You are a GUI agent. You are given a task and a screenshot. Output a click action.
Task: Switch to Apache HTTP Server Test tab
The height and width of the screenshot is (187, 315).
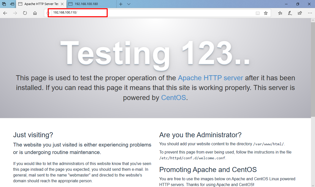click(x=41, y=4)
